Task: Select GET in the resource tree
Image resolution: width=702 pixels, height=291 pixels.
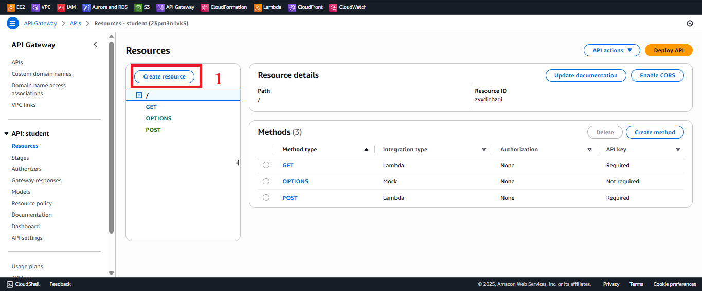Action: click(151, 107)
